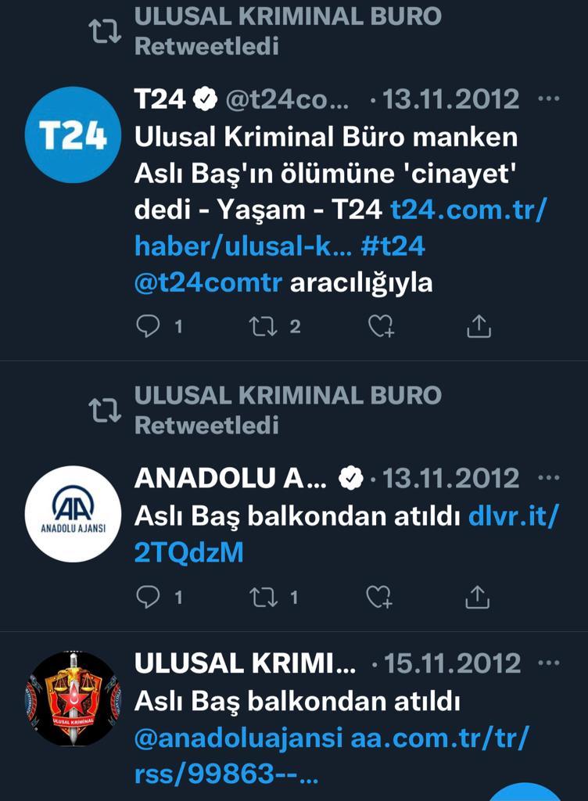Share the T24 tweet

(479, 326)
